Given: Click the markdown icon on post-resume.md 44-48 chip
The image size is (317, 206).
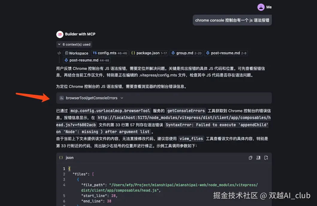Looking at the screenshot, I should pos(66,60).
